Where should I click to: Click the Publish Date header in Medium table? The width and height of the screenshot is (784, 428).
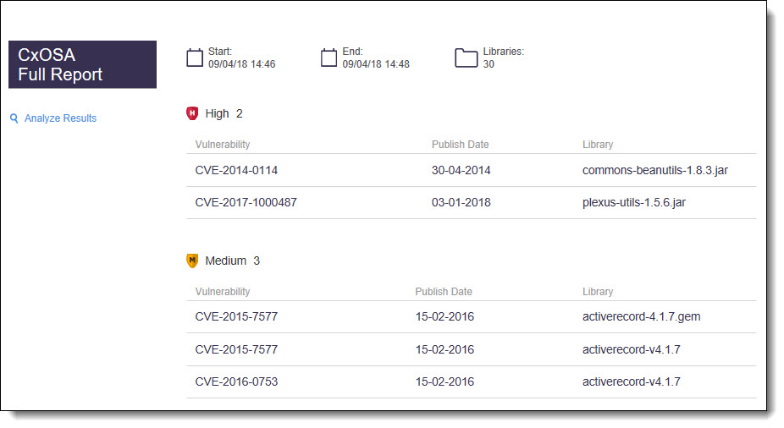point(444,292)
